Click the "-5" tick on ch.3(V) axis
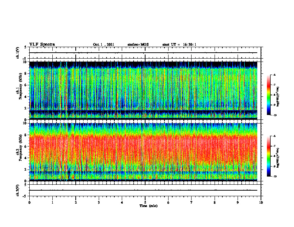294x227 pixels. point(25,196)
